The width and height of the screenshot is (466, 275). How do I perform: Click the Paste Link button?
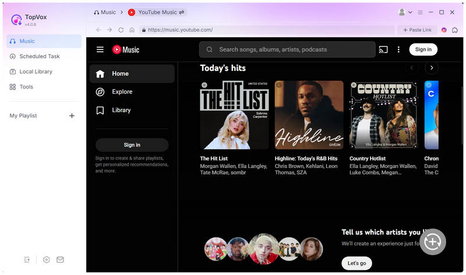[417, 30]
